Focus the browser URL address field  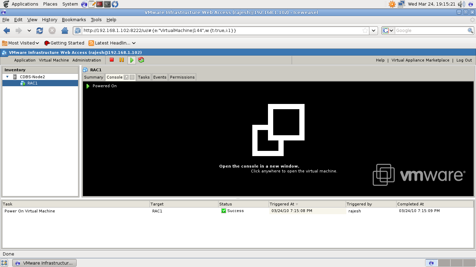coord(221,31)
